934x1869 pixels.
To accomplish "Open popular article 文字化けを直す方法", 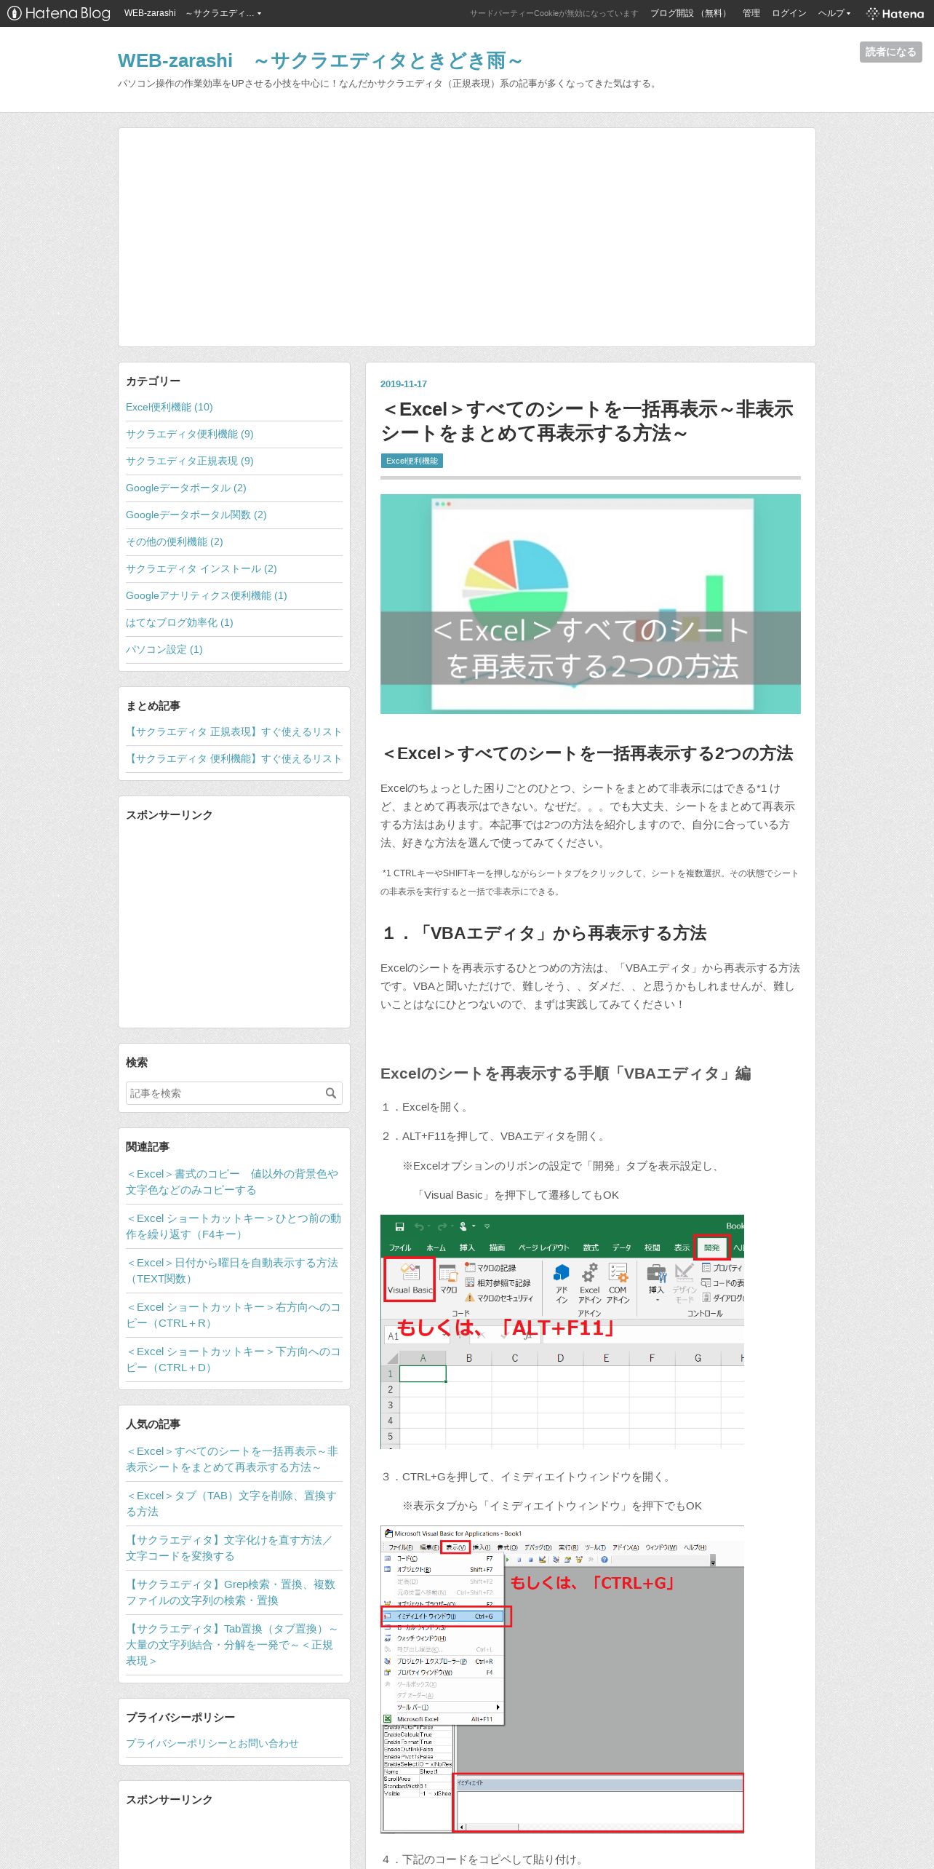I will pos(229,1548).
